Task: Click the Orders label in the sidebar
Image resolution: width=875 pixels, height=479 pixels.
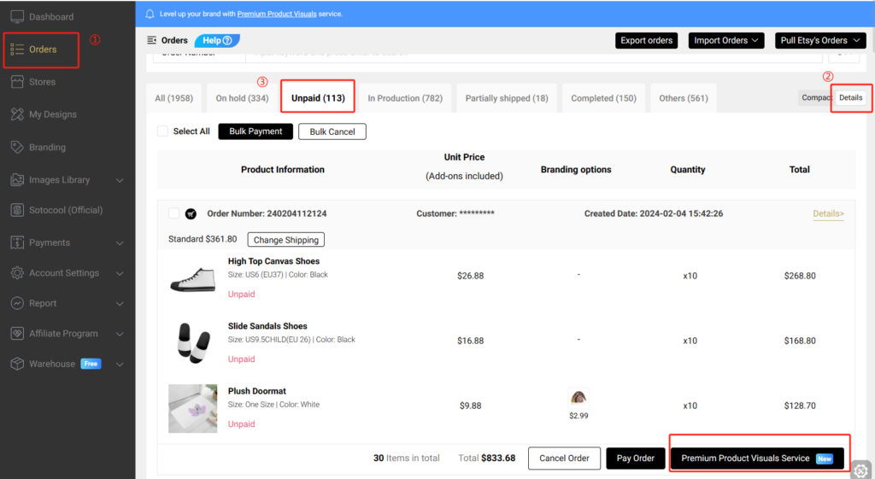Action: pos(43,50)
